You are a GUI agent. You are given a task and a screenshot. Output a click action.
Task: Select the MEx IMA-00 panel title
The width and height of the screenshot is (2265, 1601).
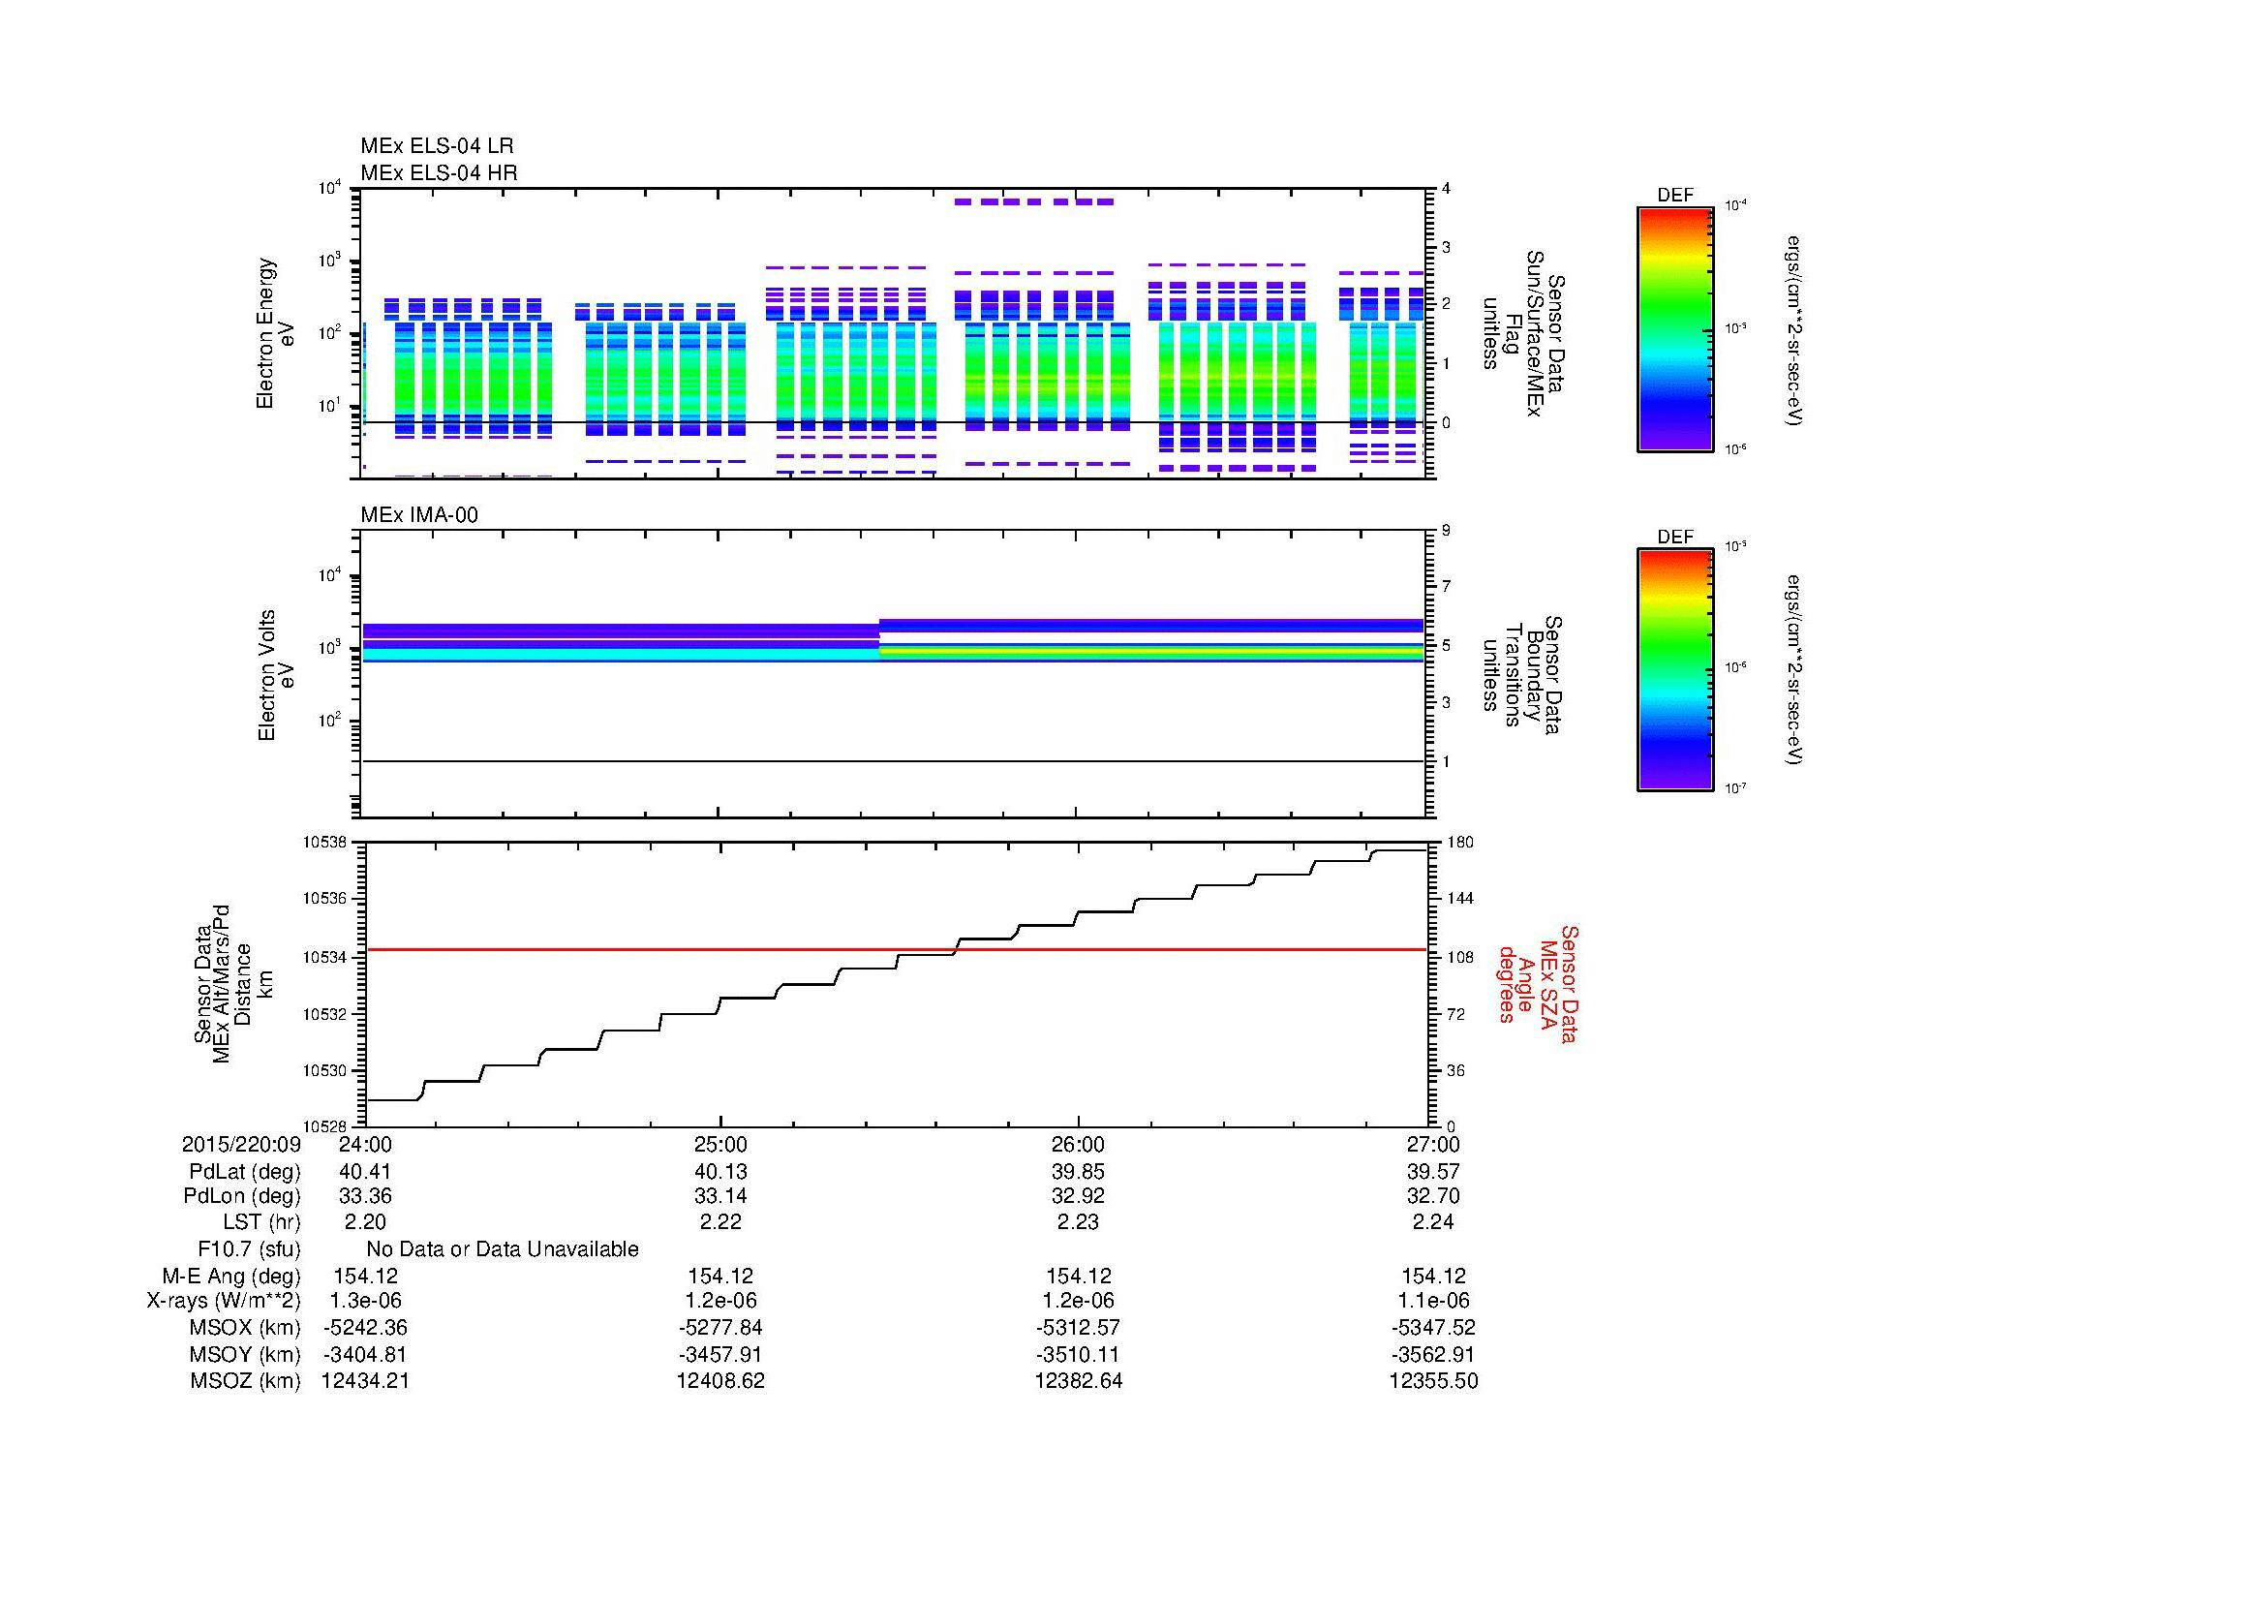pyautogui.click(x=419, y=515)
